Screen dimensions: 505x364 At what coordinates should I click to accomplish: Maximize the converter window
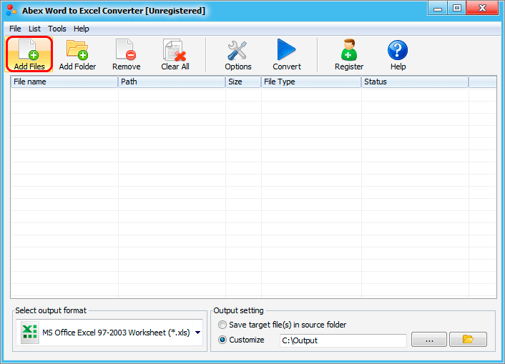(456, 9)
